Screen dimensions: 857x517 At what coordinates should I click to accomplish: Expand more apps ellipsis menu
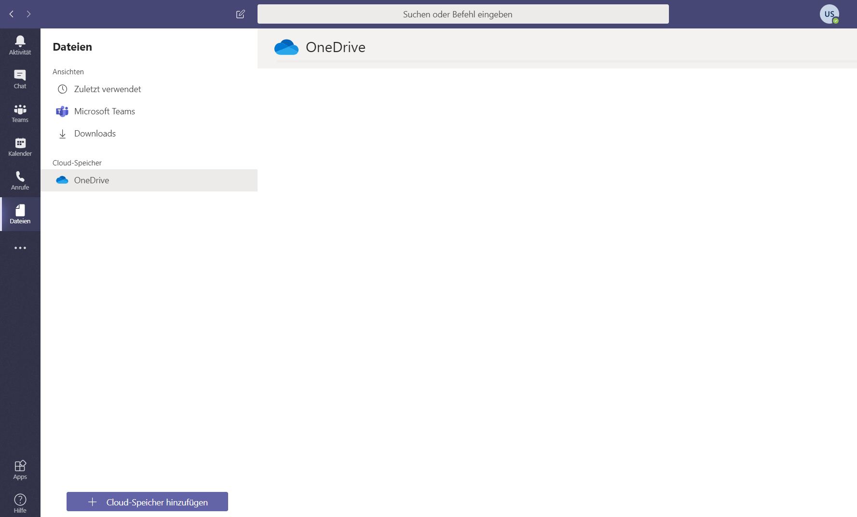tap(20, 248)
